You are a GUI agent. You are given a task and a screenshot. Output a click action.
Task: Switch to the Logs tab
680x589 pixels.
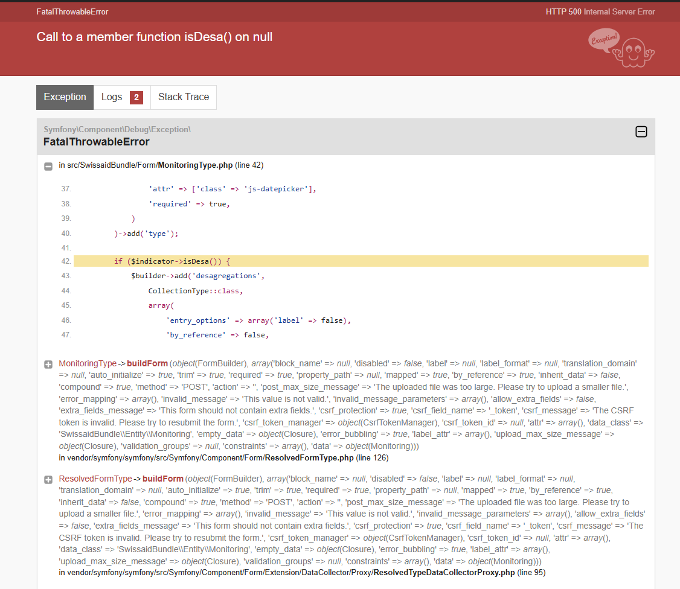coord(122,97)
